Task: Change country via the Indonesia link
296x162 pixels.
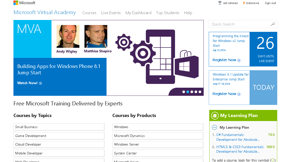Action: [x=252, y=3]
